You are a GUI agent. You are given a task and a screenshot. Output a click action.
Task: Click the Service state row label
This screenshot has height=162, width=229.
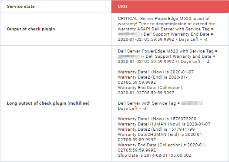pos(21,7)
